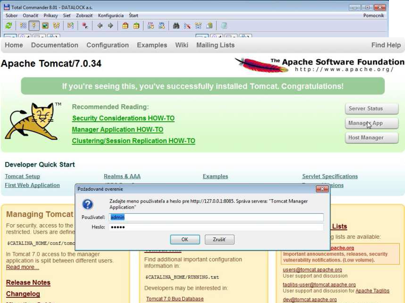Click the Back arrow toolbar icon

click(100, 26)
